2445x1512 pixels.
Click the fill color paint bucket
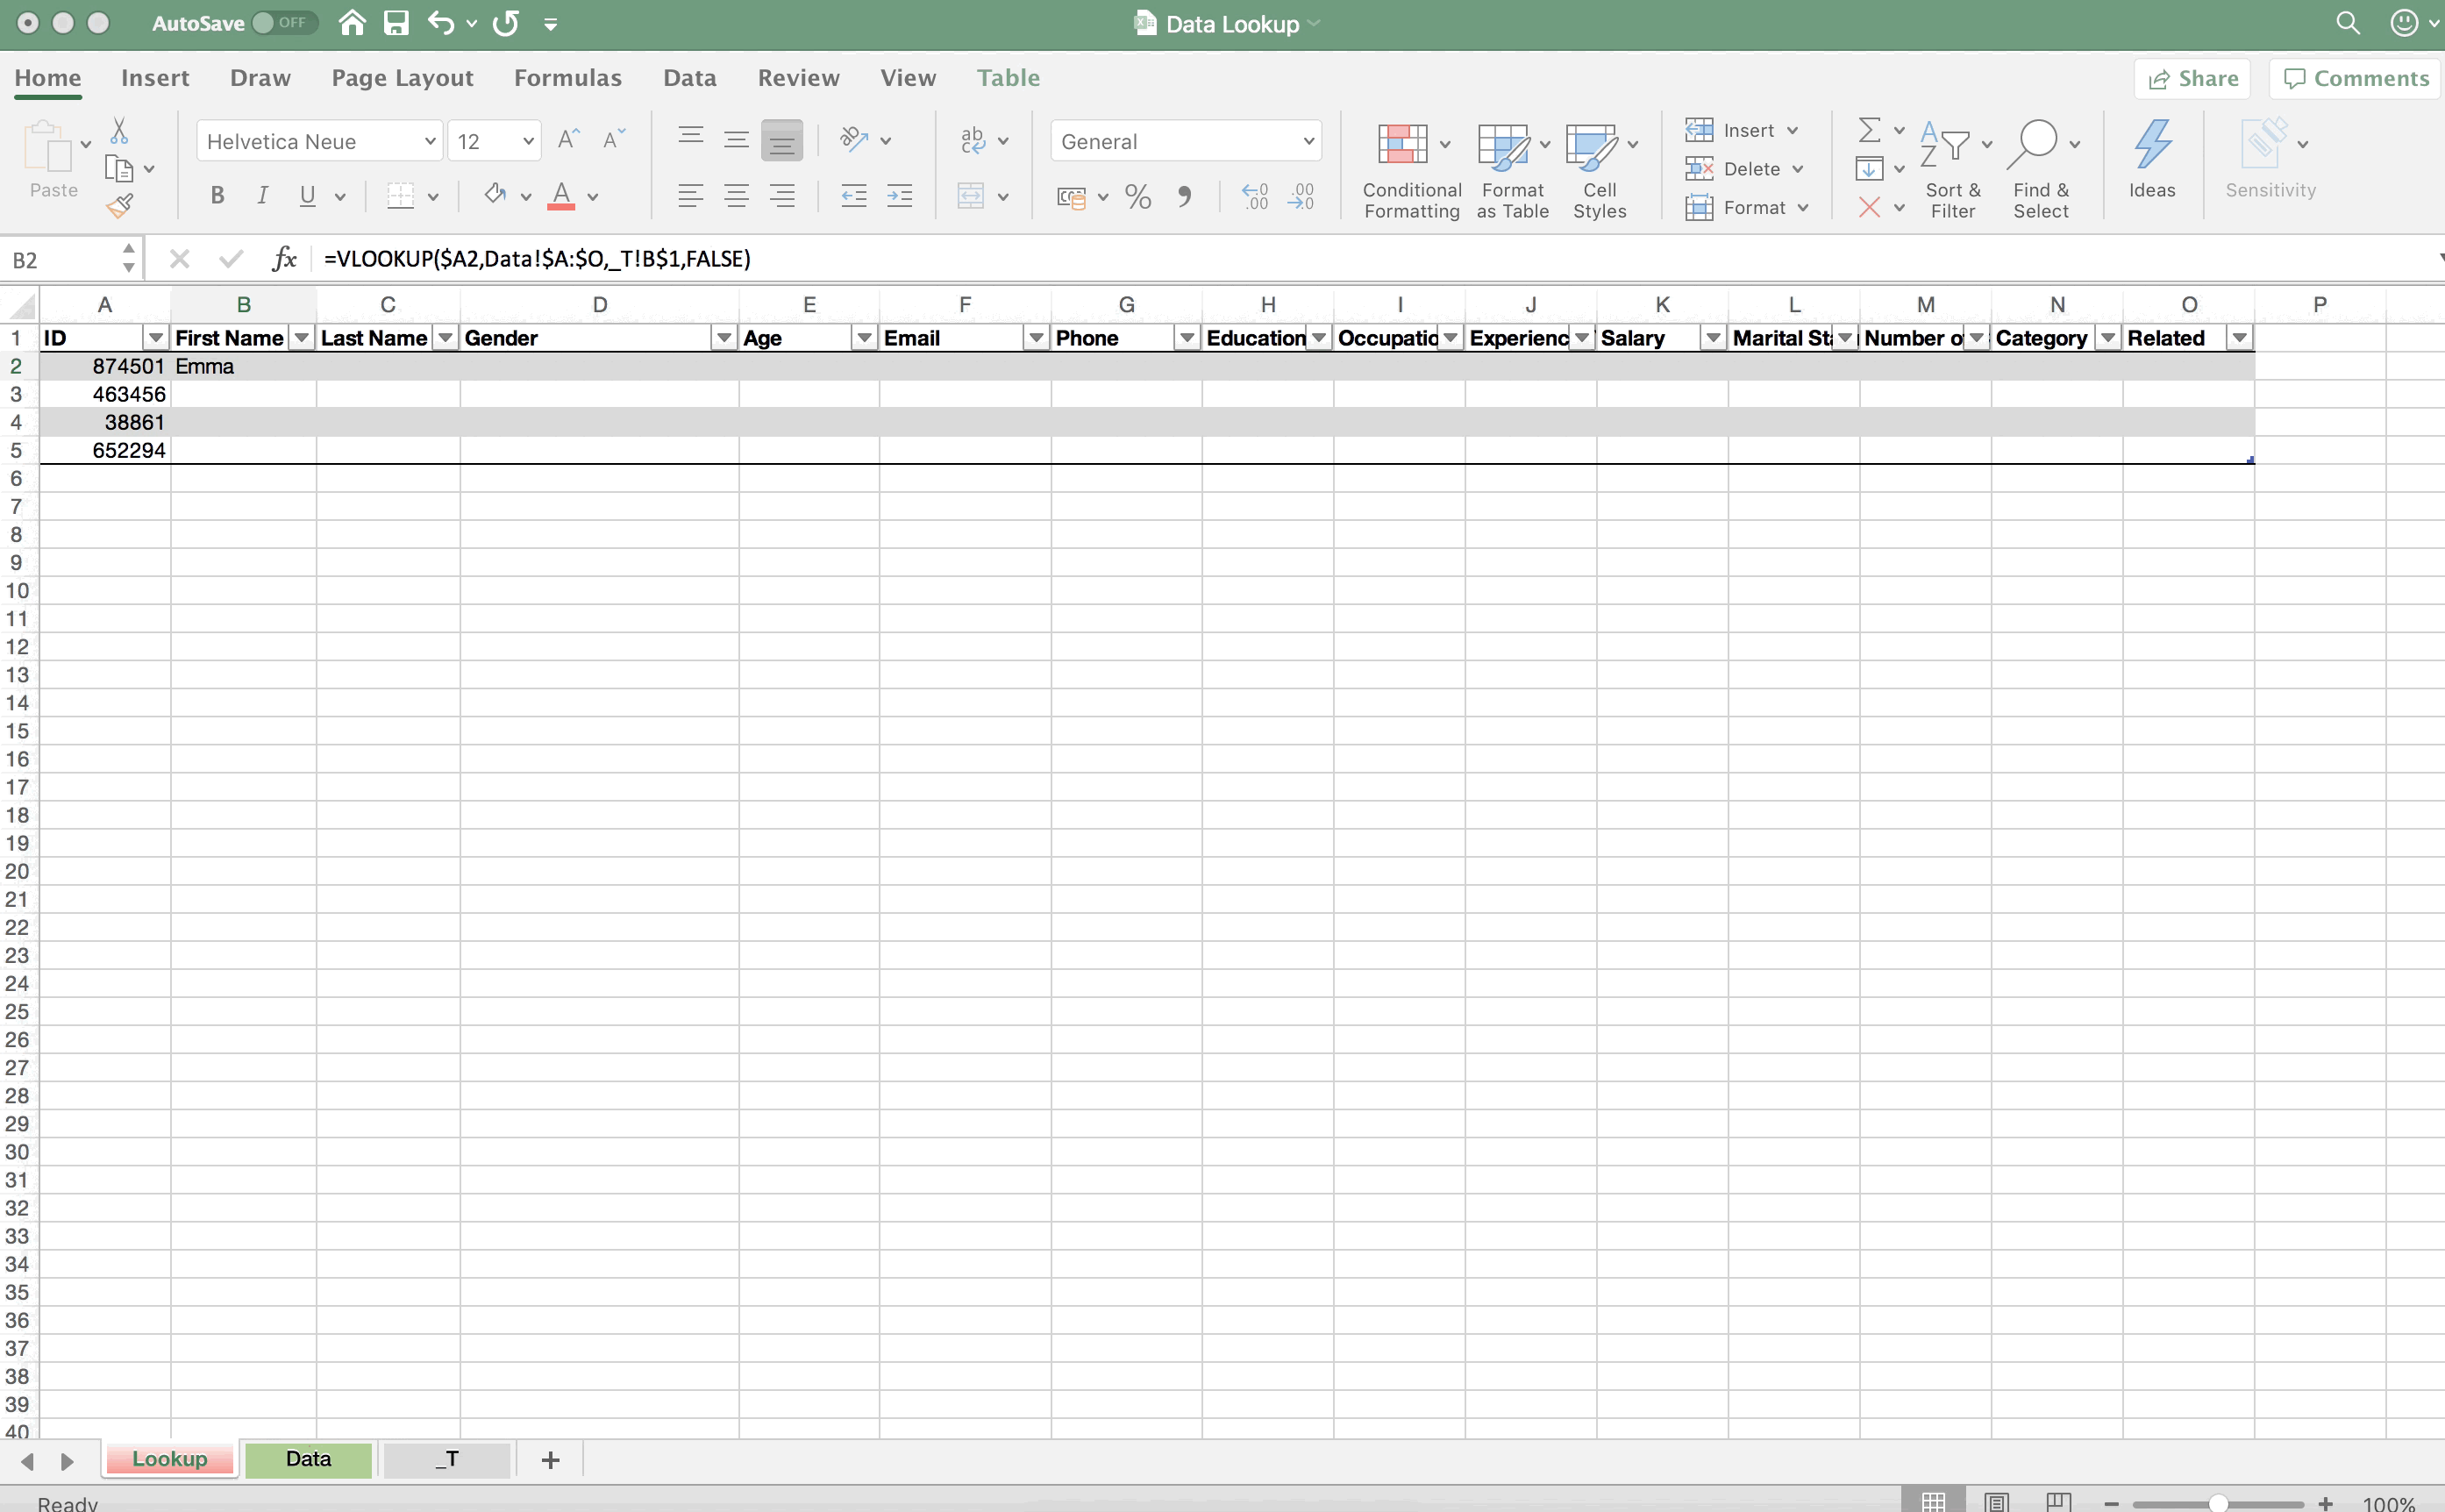pyautogui.click(x=494, y=195)
